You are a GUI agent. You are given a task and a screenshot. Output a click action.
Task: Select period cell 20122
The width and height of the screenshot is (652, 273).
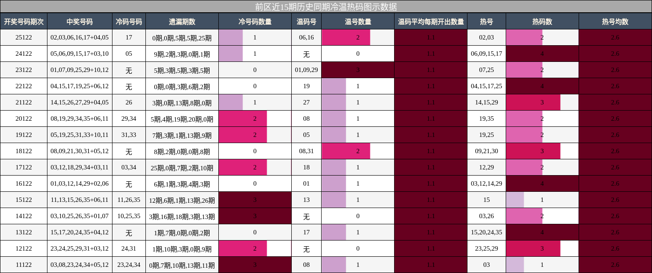pos(24,119)
